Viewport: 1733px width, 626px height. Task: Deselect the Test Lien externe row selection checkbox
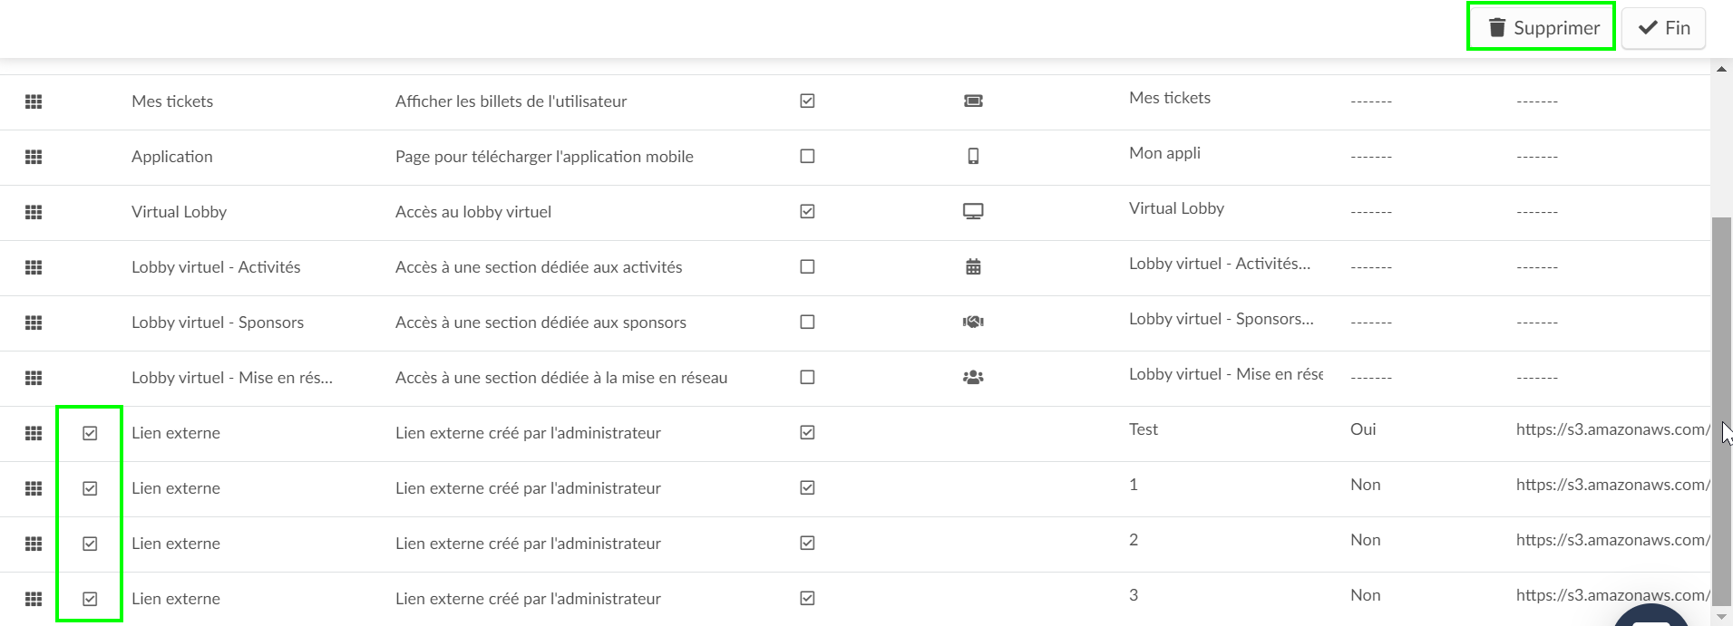[x=90, y=433]
